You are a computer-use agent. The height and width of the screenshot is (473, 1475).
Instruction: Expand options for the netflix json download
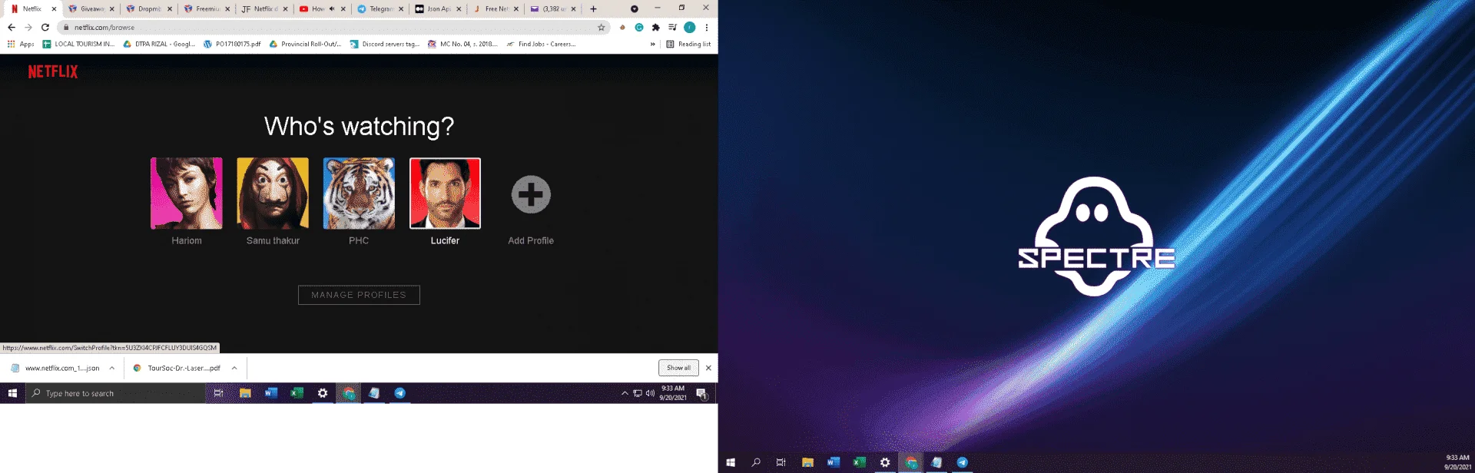(112, 368)
